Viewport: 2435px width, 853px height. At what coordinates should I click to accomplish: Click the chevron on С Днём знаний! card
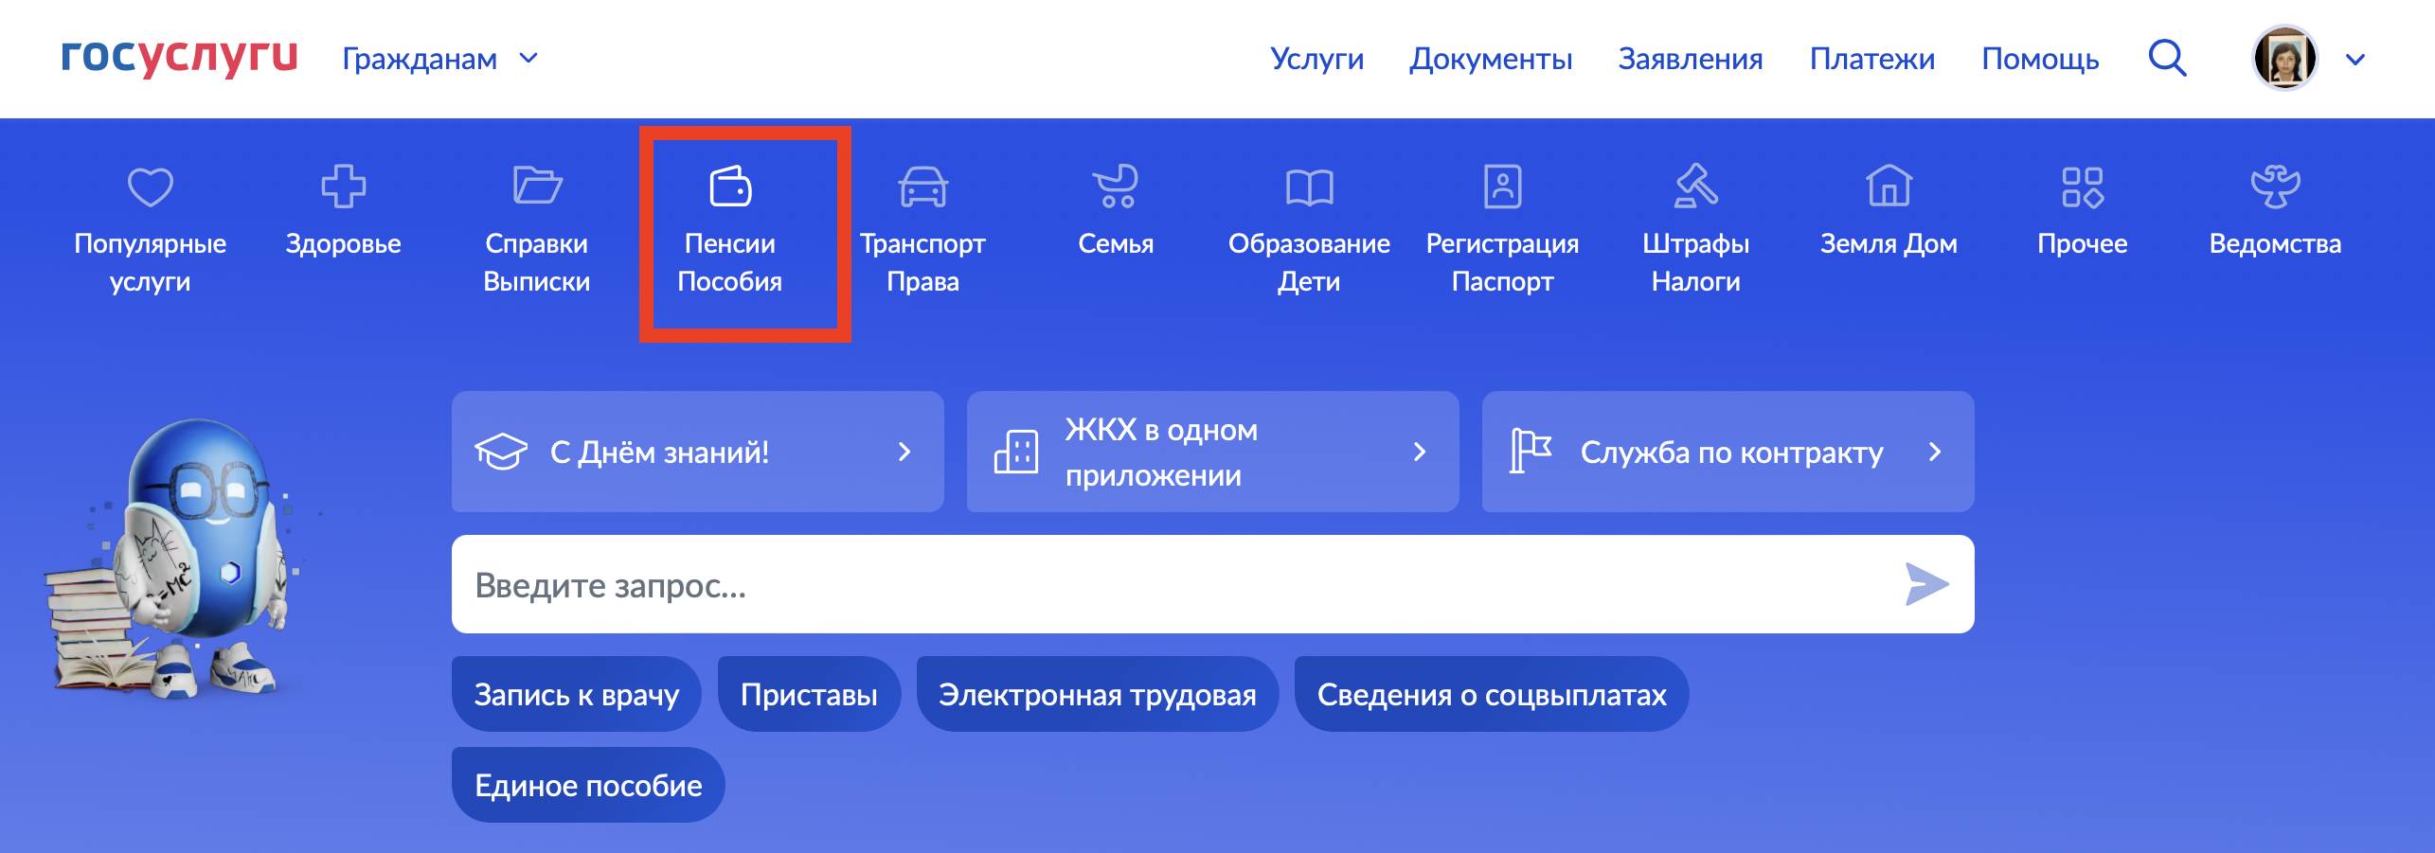coord(904,452)
